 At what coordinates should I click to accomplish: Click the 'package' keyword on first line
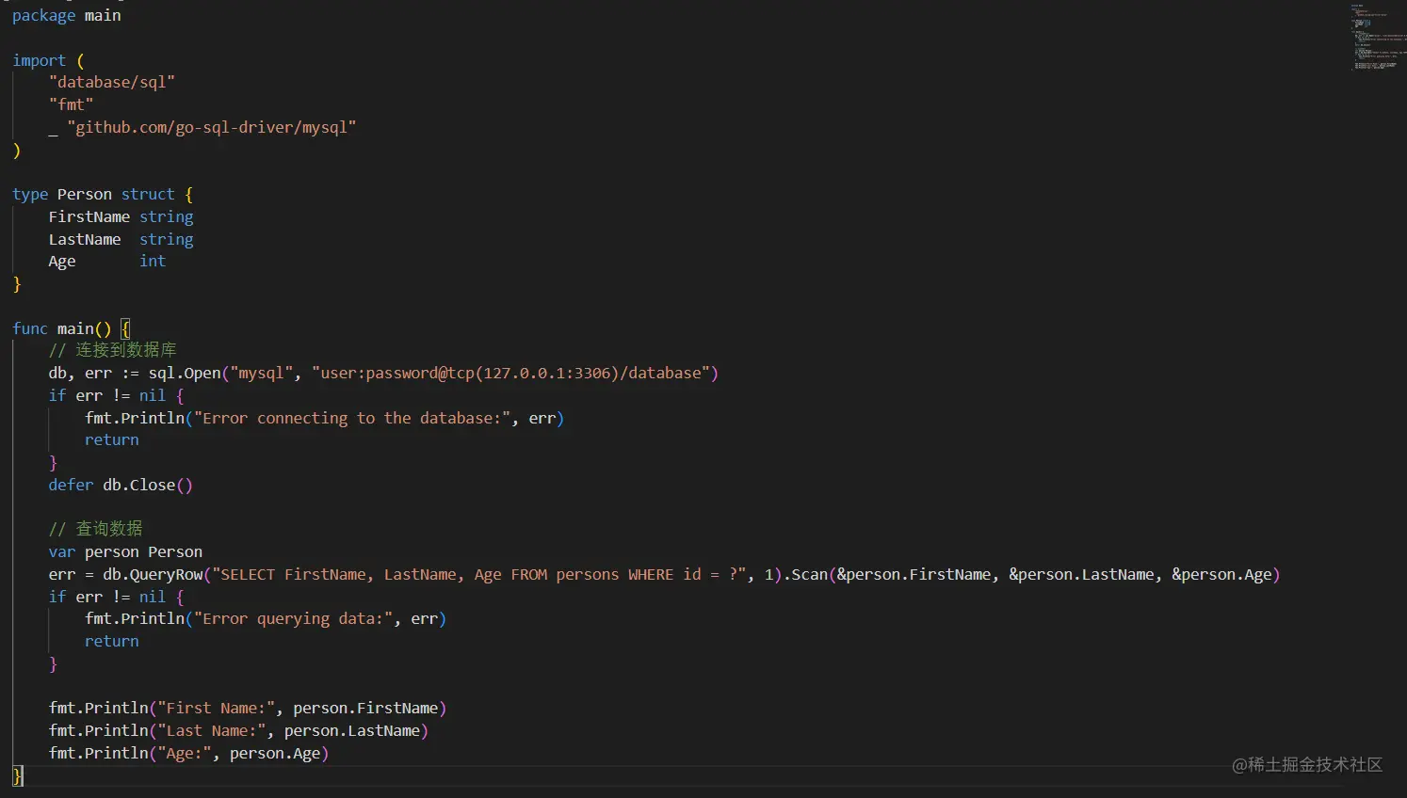click(x=43, y=16)
